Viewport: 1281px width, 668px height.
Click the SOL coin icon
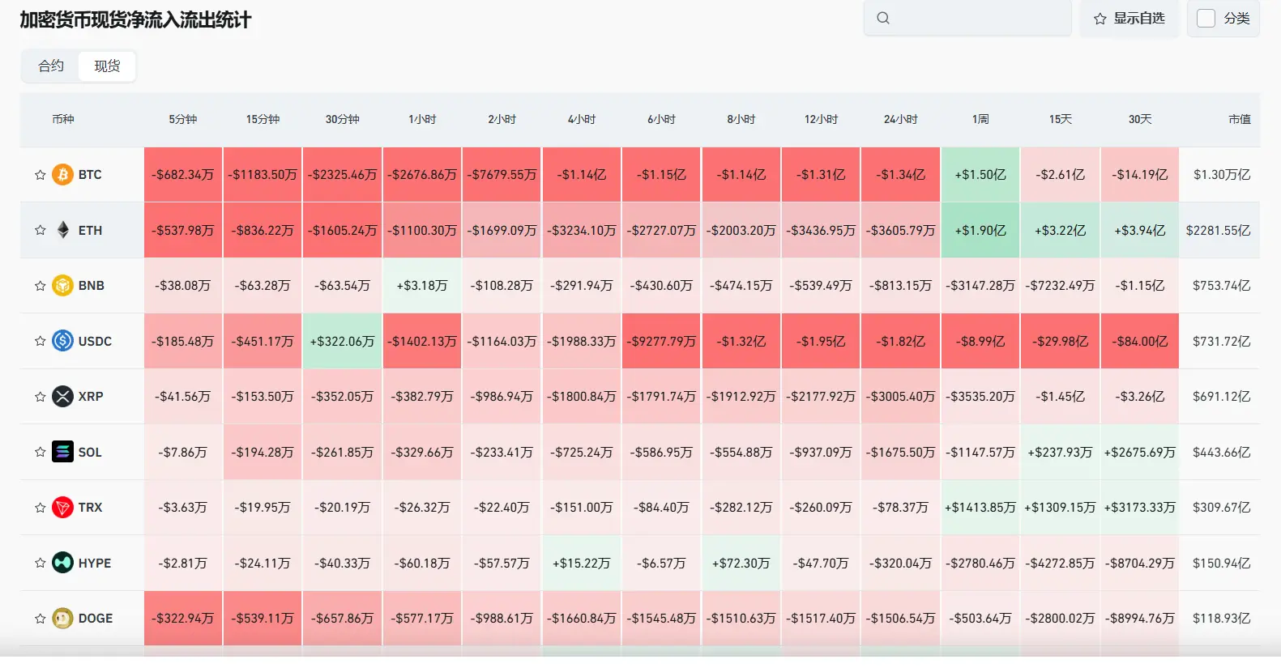pyautogui.click(x=62, y=452)
